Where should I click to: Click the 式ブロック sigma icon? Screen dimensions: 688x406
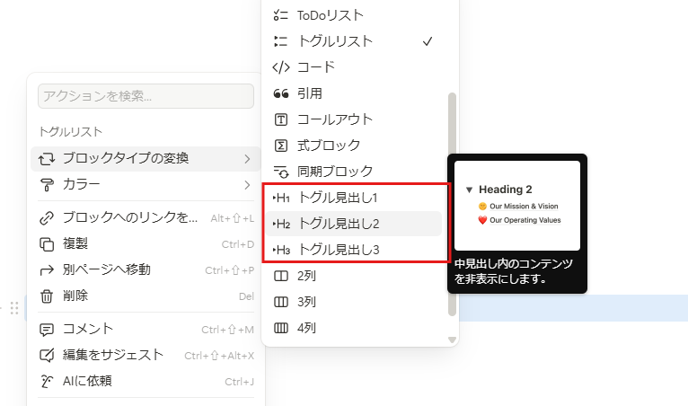[280, 146]
